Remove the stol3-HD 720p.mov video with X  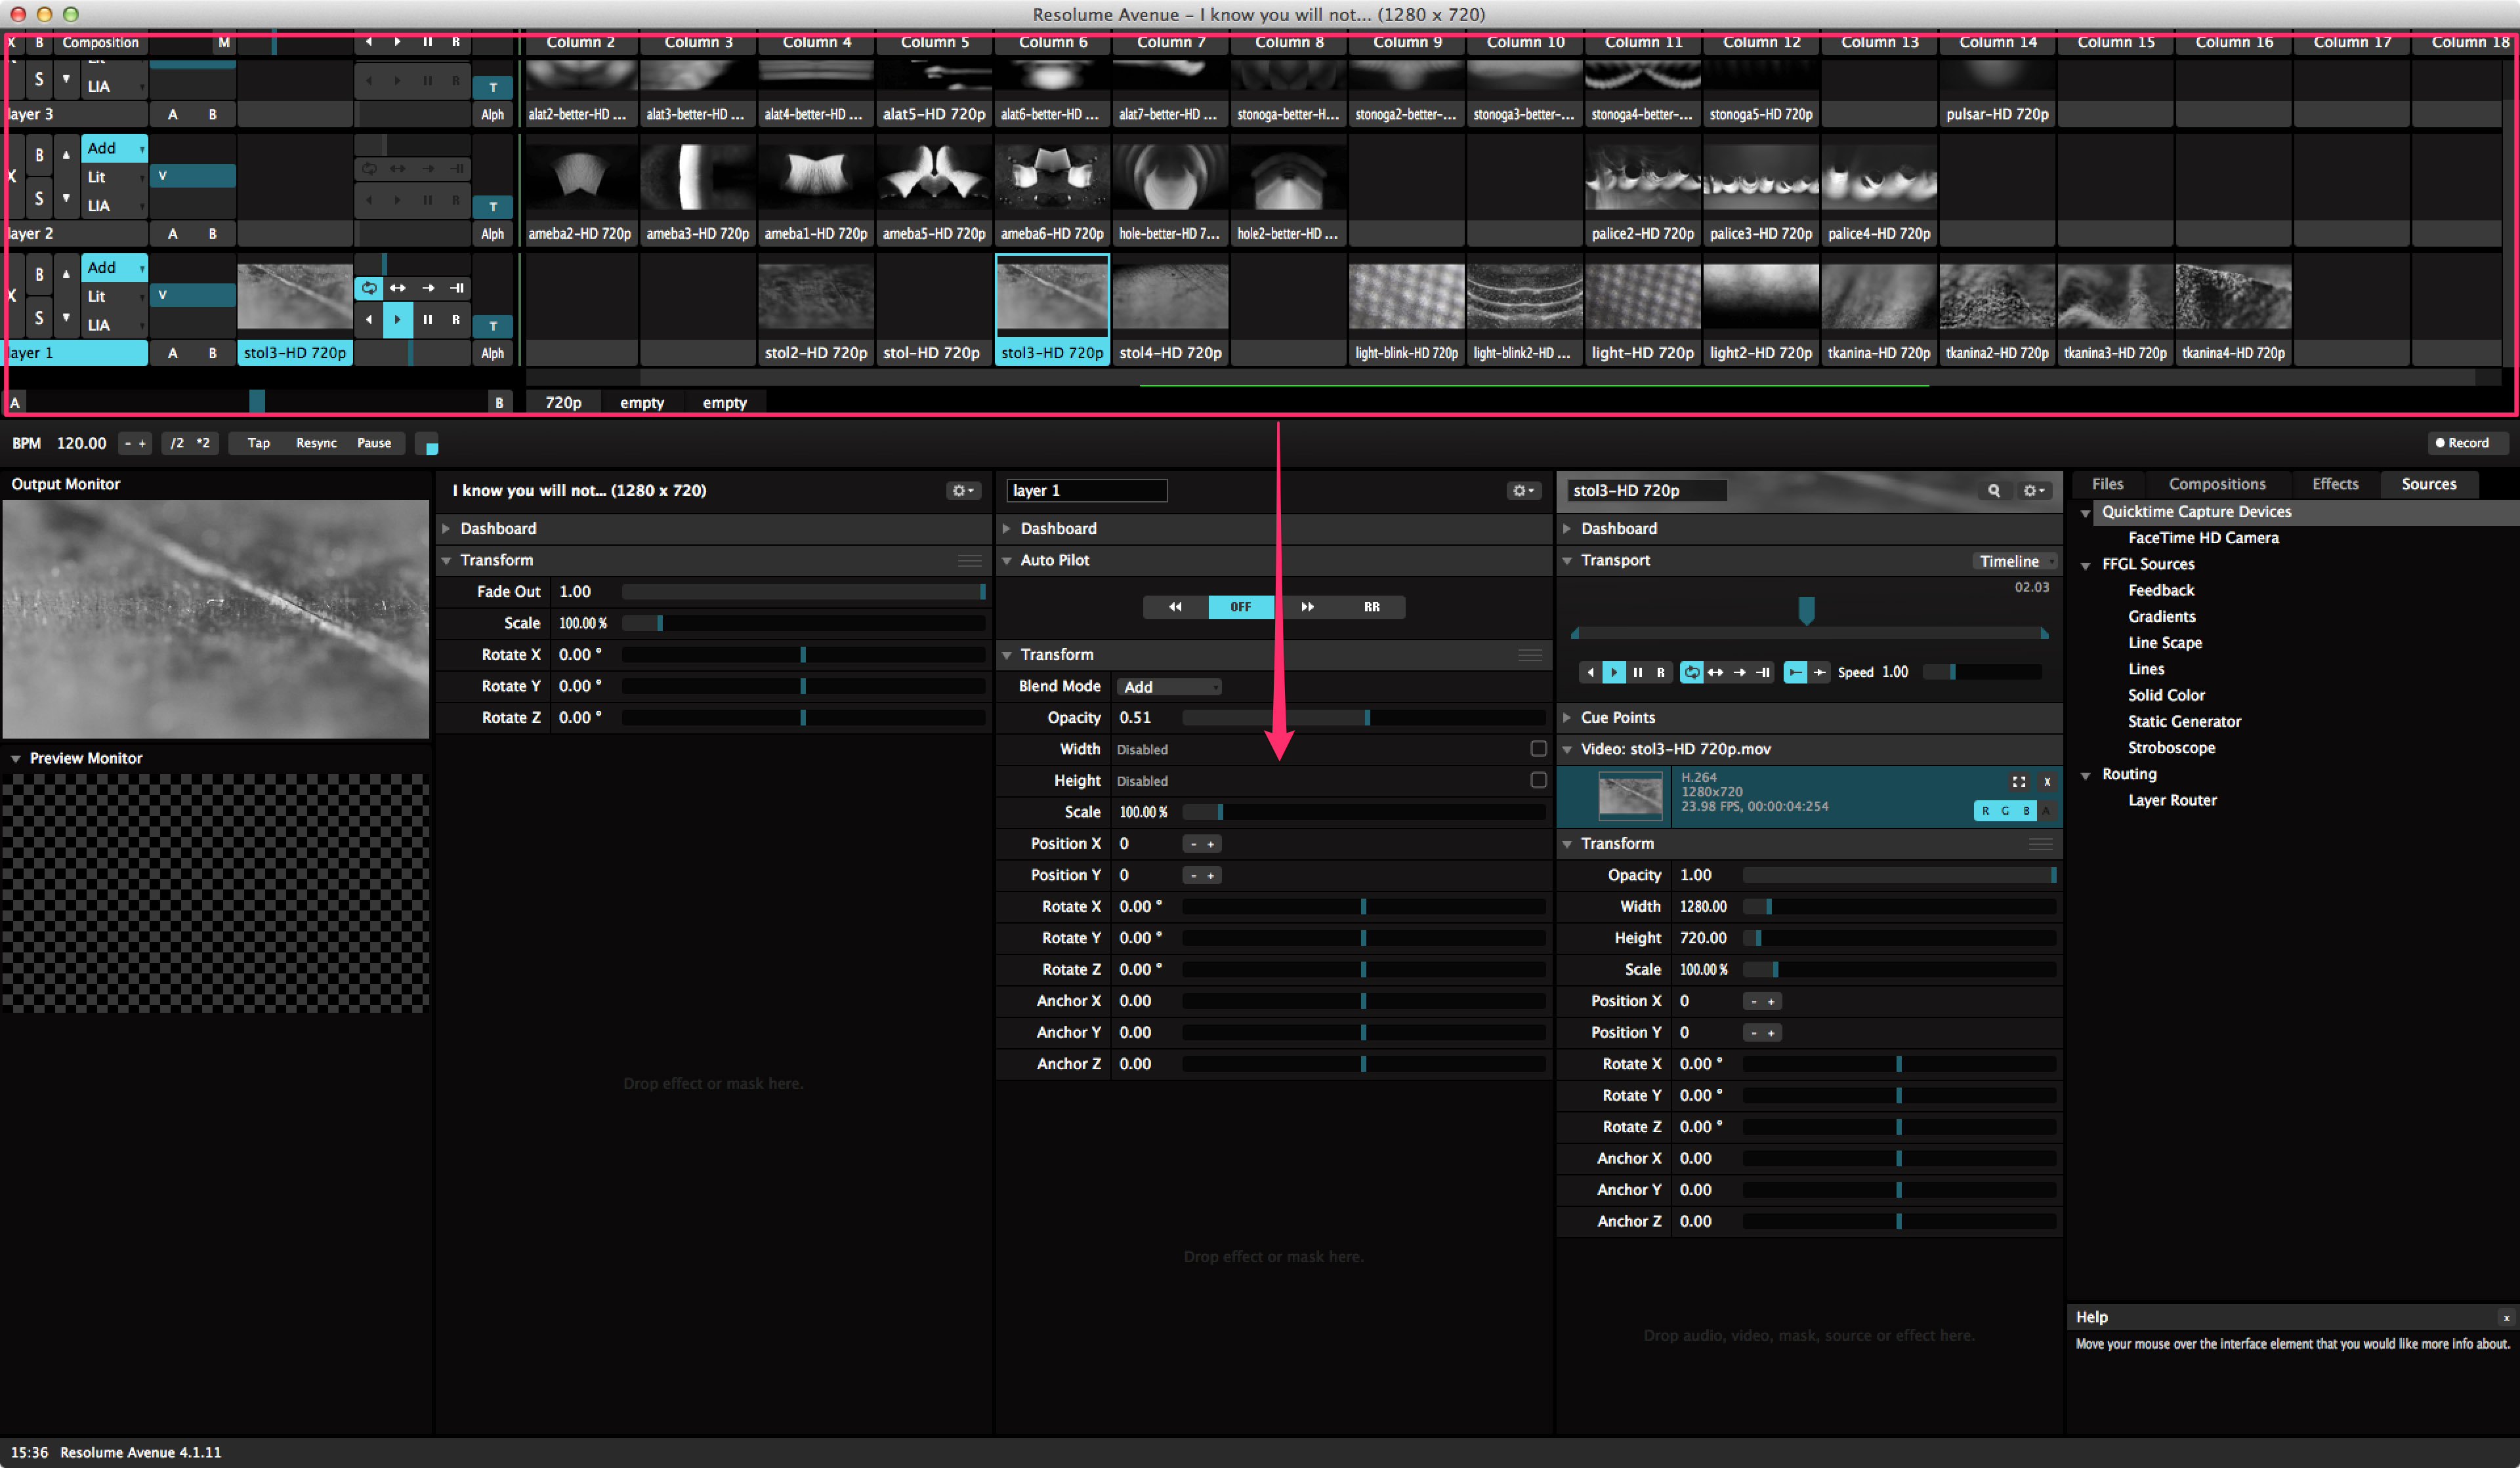click(2047, 781)
